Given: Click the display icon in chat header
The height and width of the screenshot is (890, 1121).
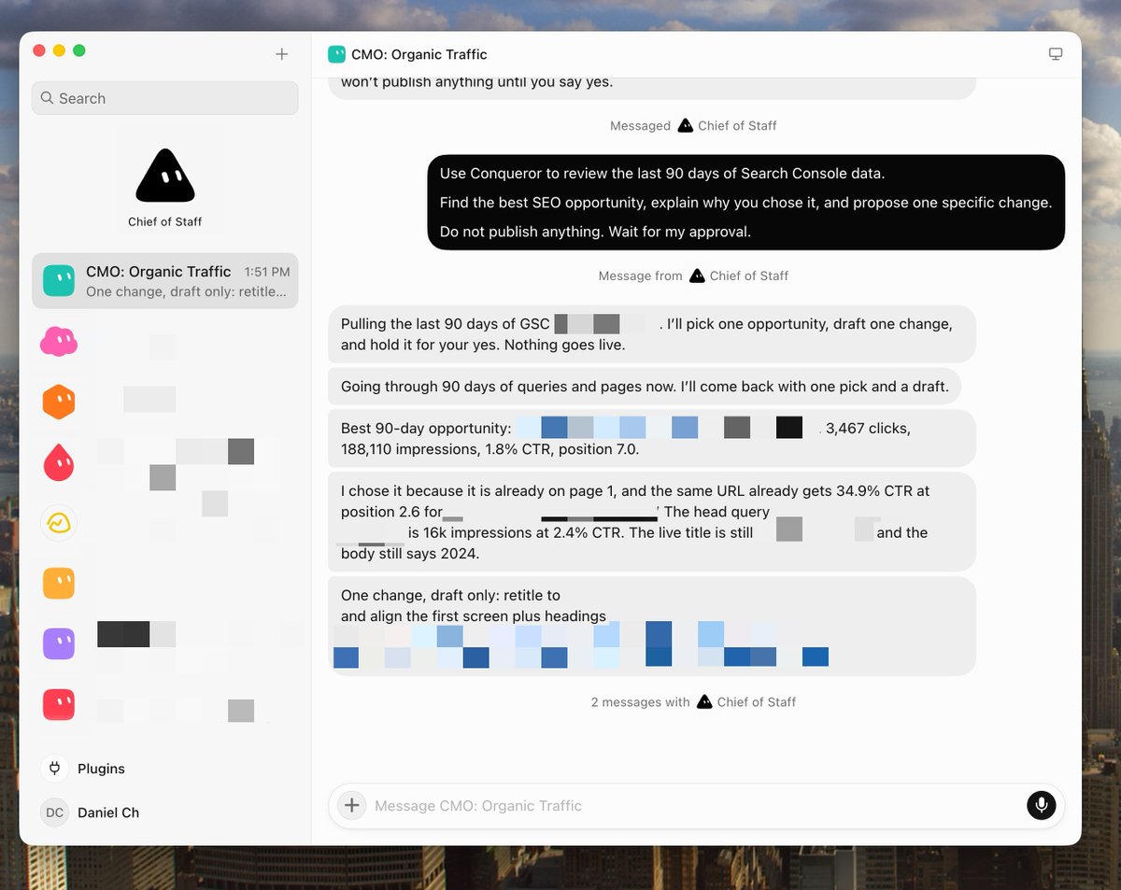Looking at the screenshot, I should pyautogui.click(x=1056, y=54).
